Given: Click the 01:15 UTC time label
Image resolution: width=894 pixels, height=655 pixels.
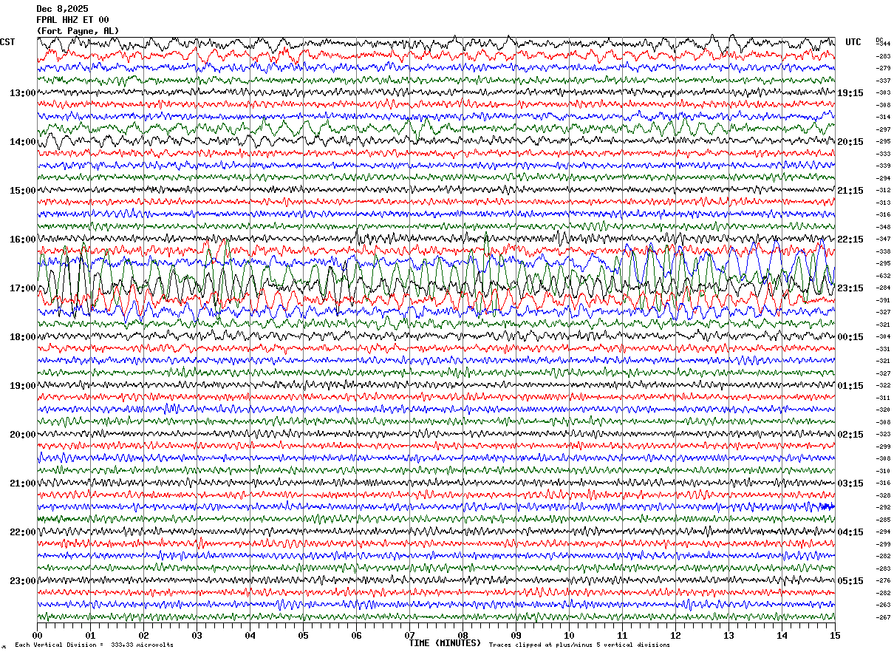Looking at the screenshot, I should tap(850, 386).
